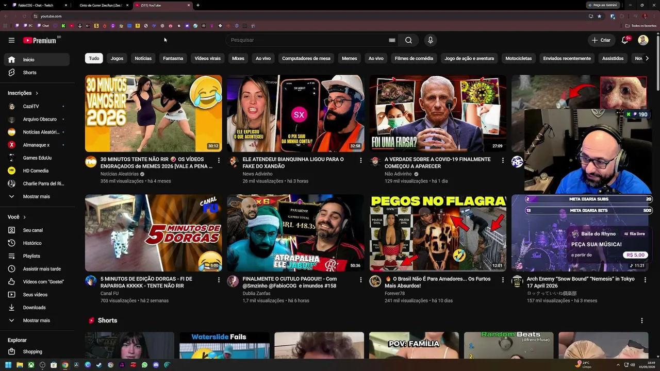
Task: Open options for 5 MINUTOS DE EDIÇÃO DORGAS video
Action: [219, 280]
